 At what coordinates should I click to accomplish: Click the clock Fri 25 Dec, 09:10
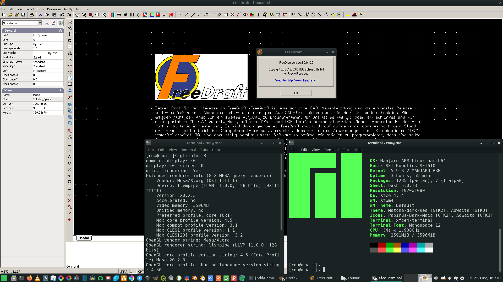pos(484,278)
